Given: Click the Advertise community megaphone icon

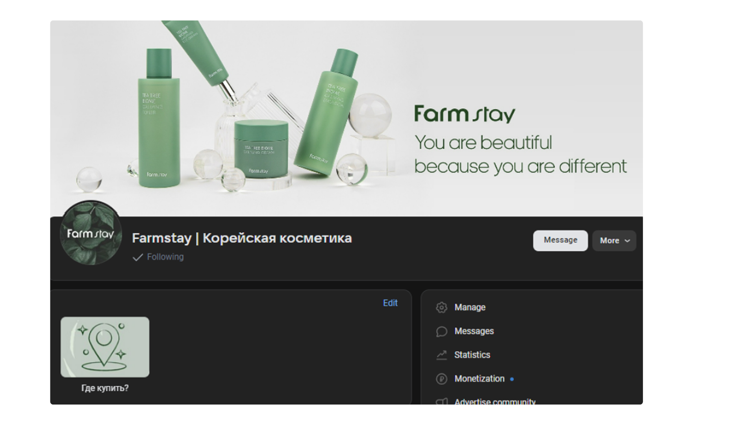Looking at the screenshot, I should 442,401.
